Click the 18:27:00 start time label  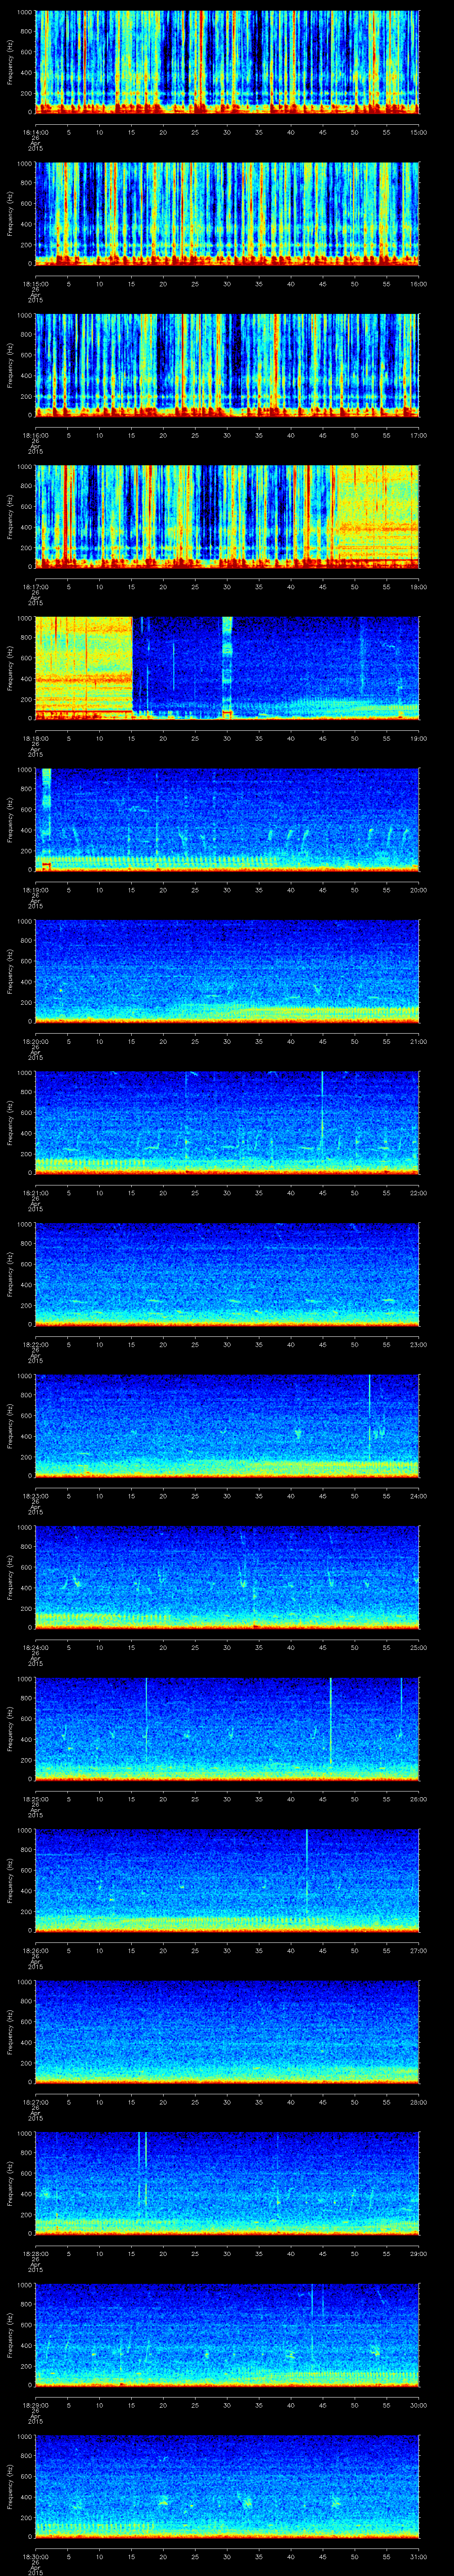(35, 2103)
